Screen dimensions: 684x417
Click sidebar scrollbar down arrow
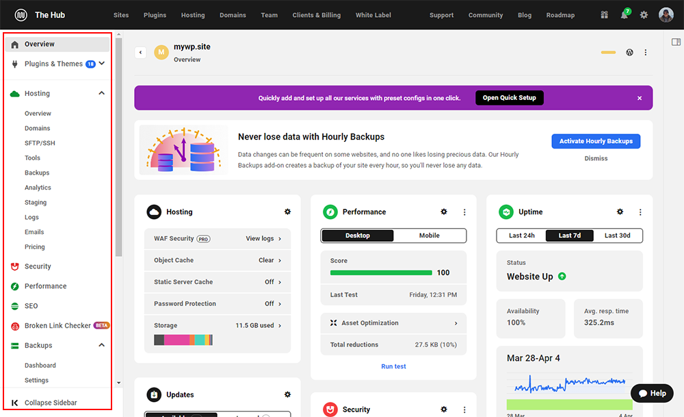(118, 383)
